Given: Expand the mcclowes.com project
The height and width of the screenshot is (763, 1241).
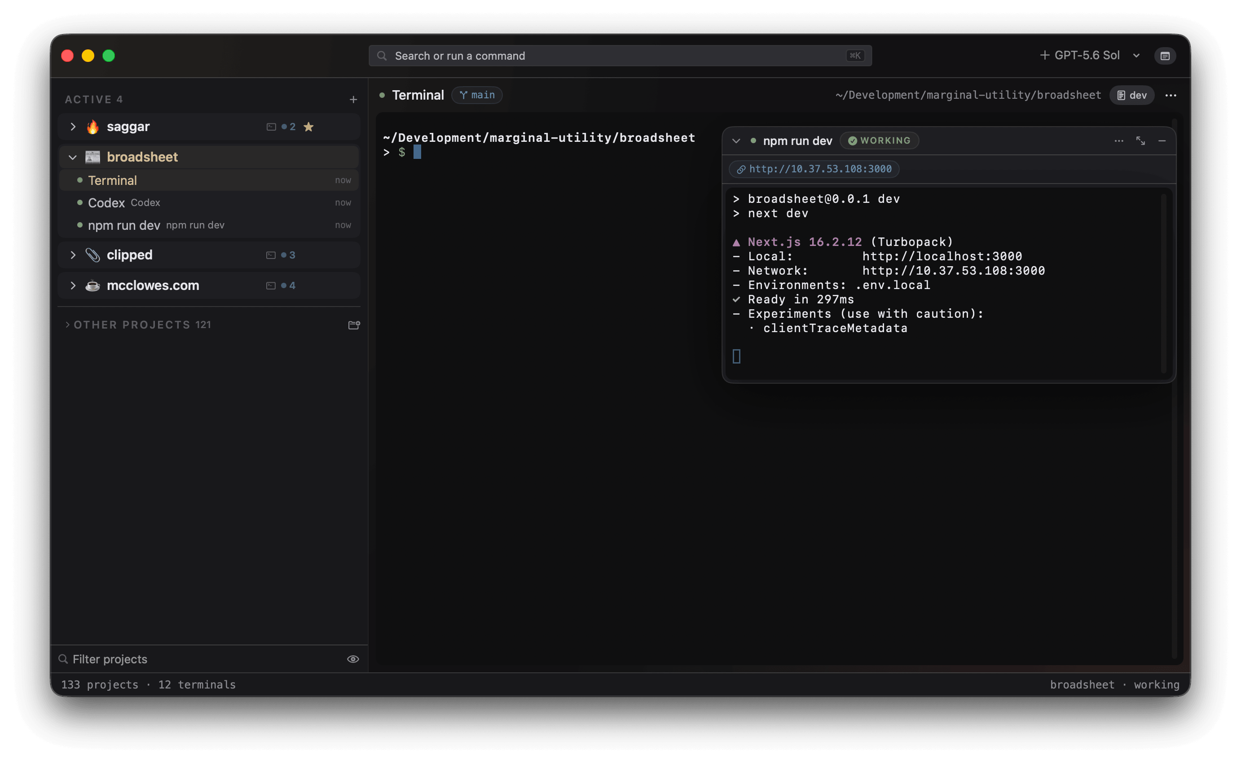Looking at the screenshot, I should coord(73,285).
